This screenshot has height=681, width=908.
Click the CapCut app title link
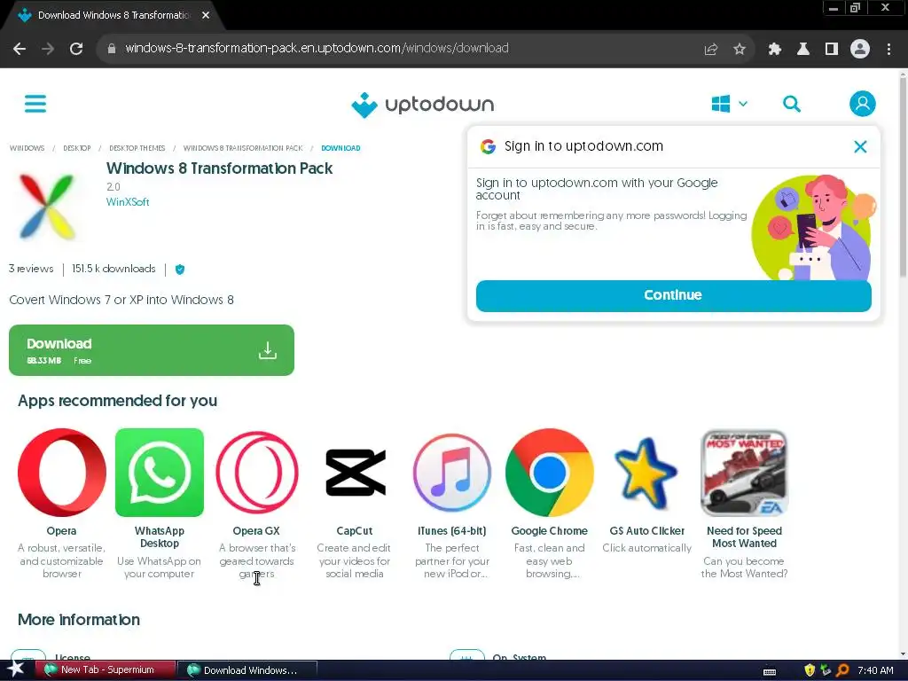(355, 531)
